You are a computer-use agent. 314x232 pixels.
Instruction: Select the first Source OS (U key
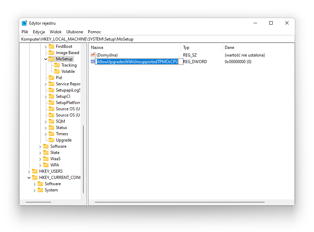68,109
